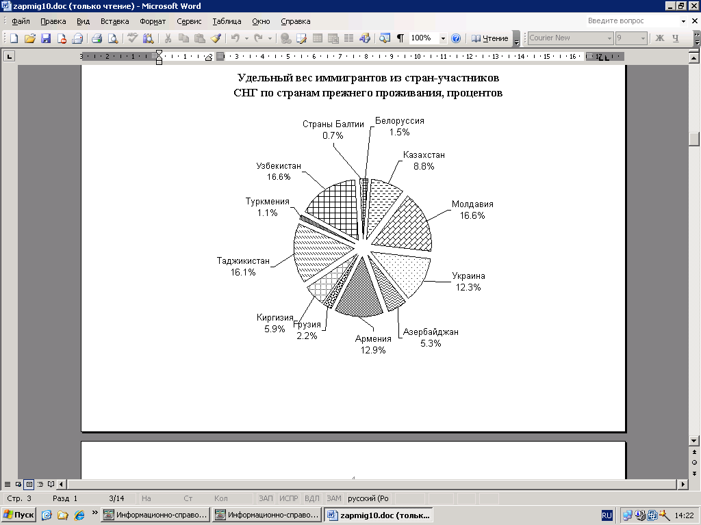701x525 pixels.
Task: Toggle bold (Ж) formatting
Action: (660, 38)
